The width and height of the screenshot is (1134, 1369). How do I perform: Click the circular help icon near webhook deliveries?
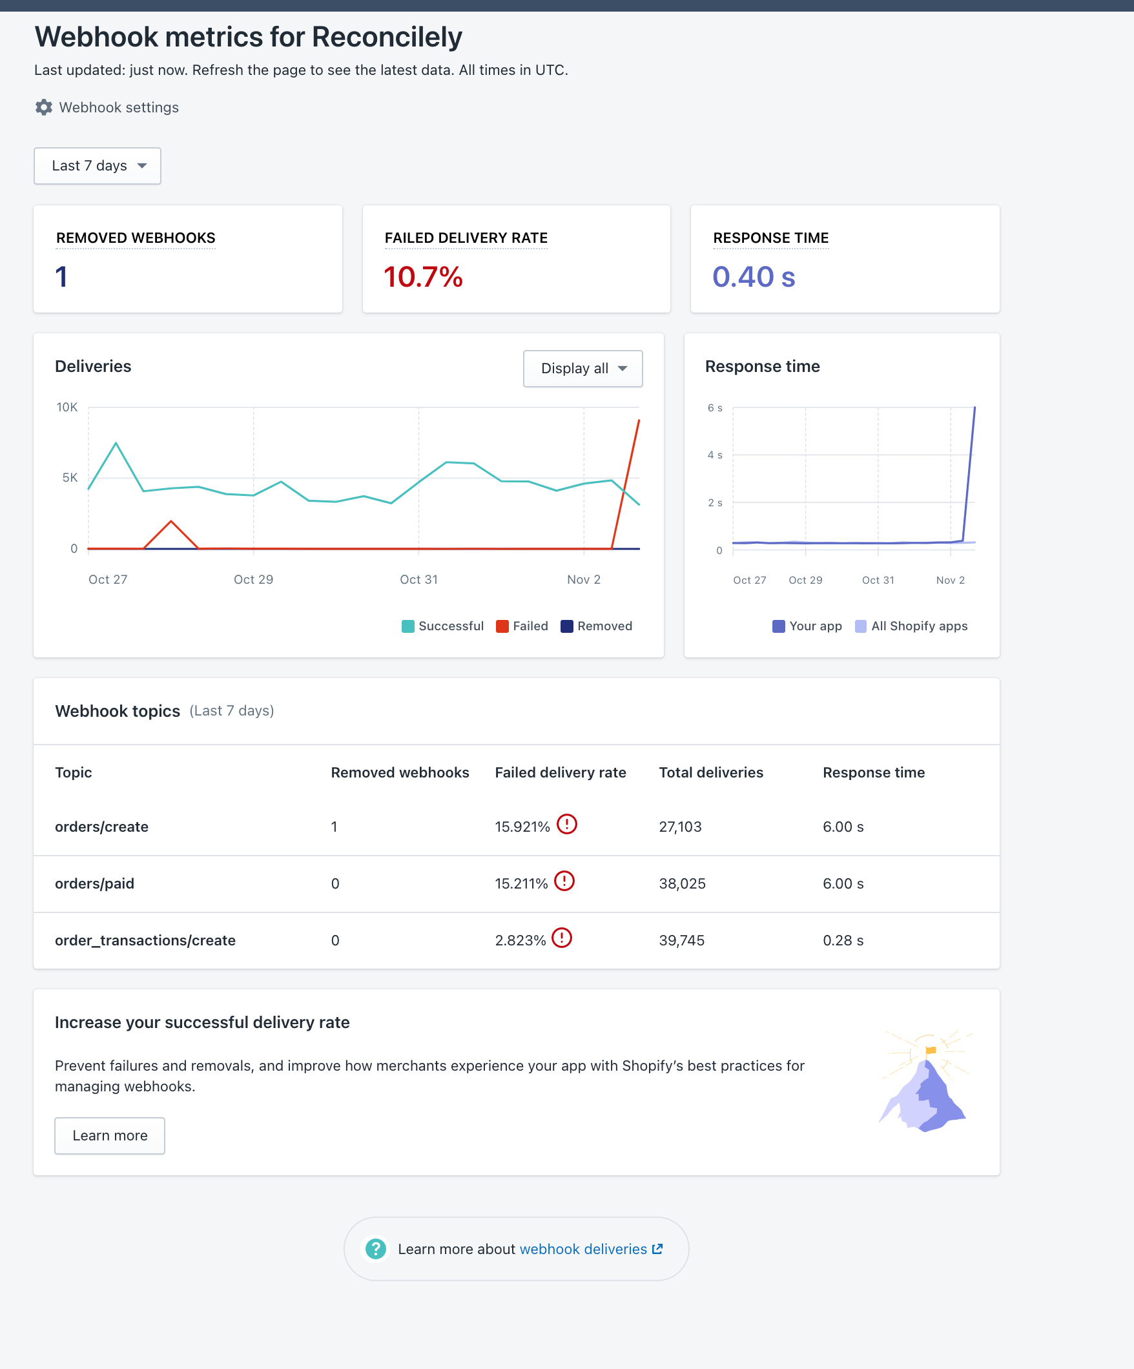click(376, 1248)
